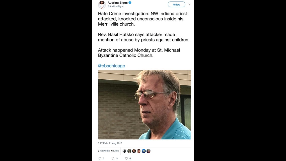Open the second liker avatar
The image size is (286, 161).
click(129, 151)
